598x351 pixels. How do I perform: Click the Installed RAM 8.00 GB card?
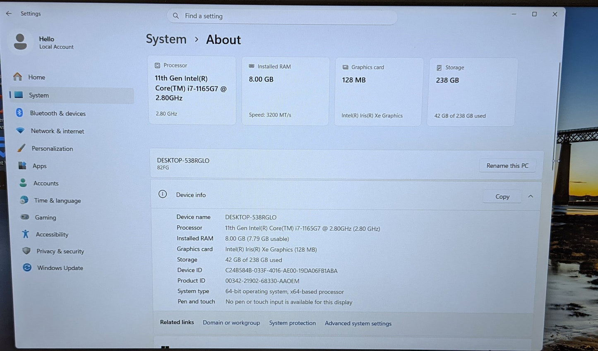point(286,91)
